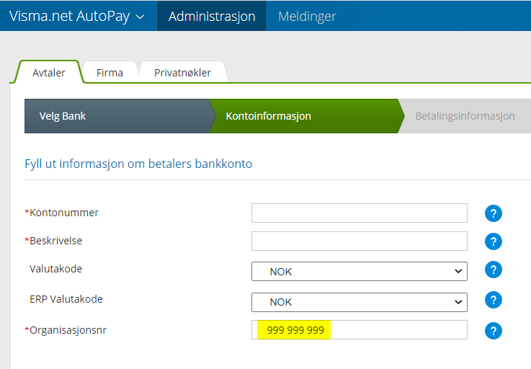Go to Meldinger in the top bar
This screenshot has height=369, width=531.
pyautogui.click(x=307, y=16)
